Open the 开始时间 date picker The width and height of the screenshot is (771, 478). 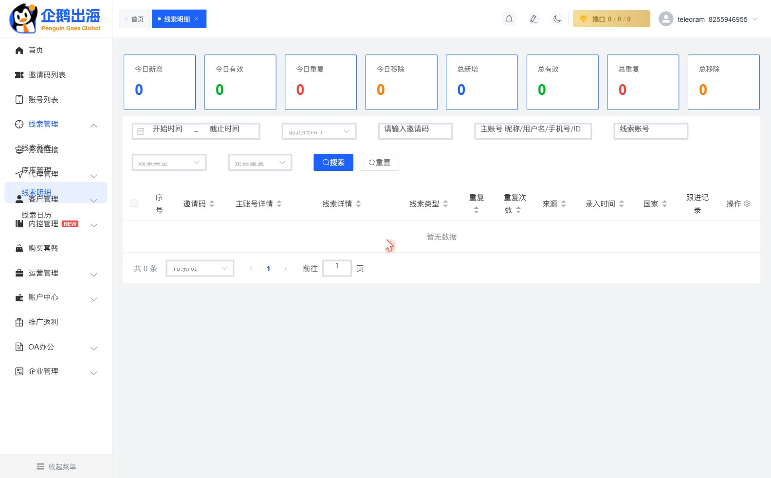tap(167, 129)
